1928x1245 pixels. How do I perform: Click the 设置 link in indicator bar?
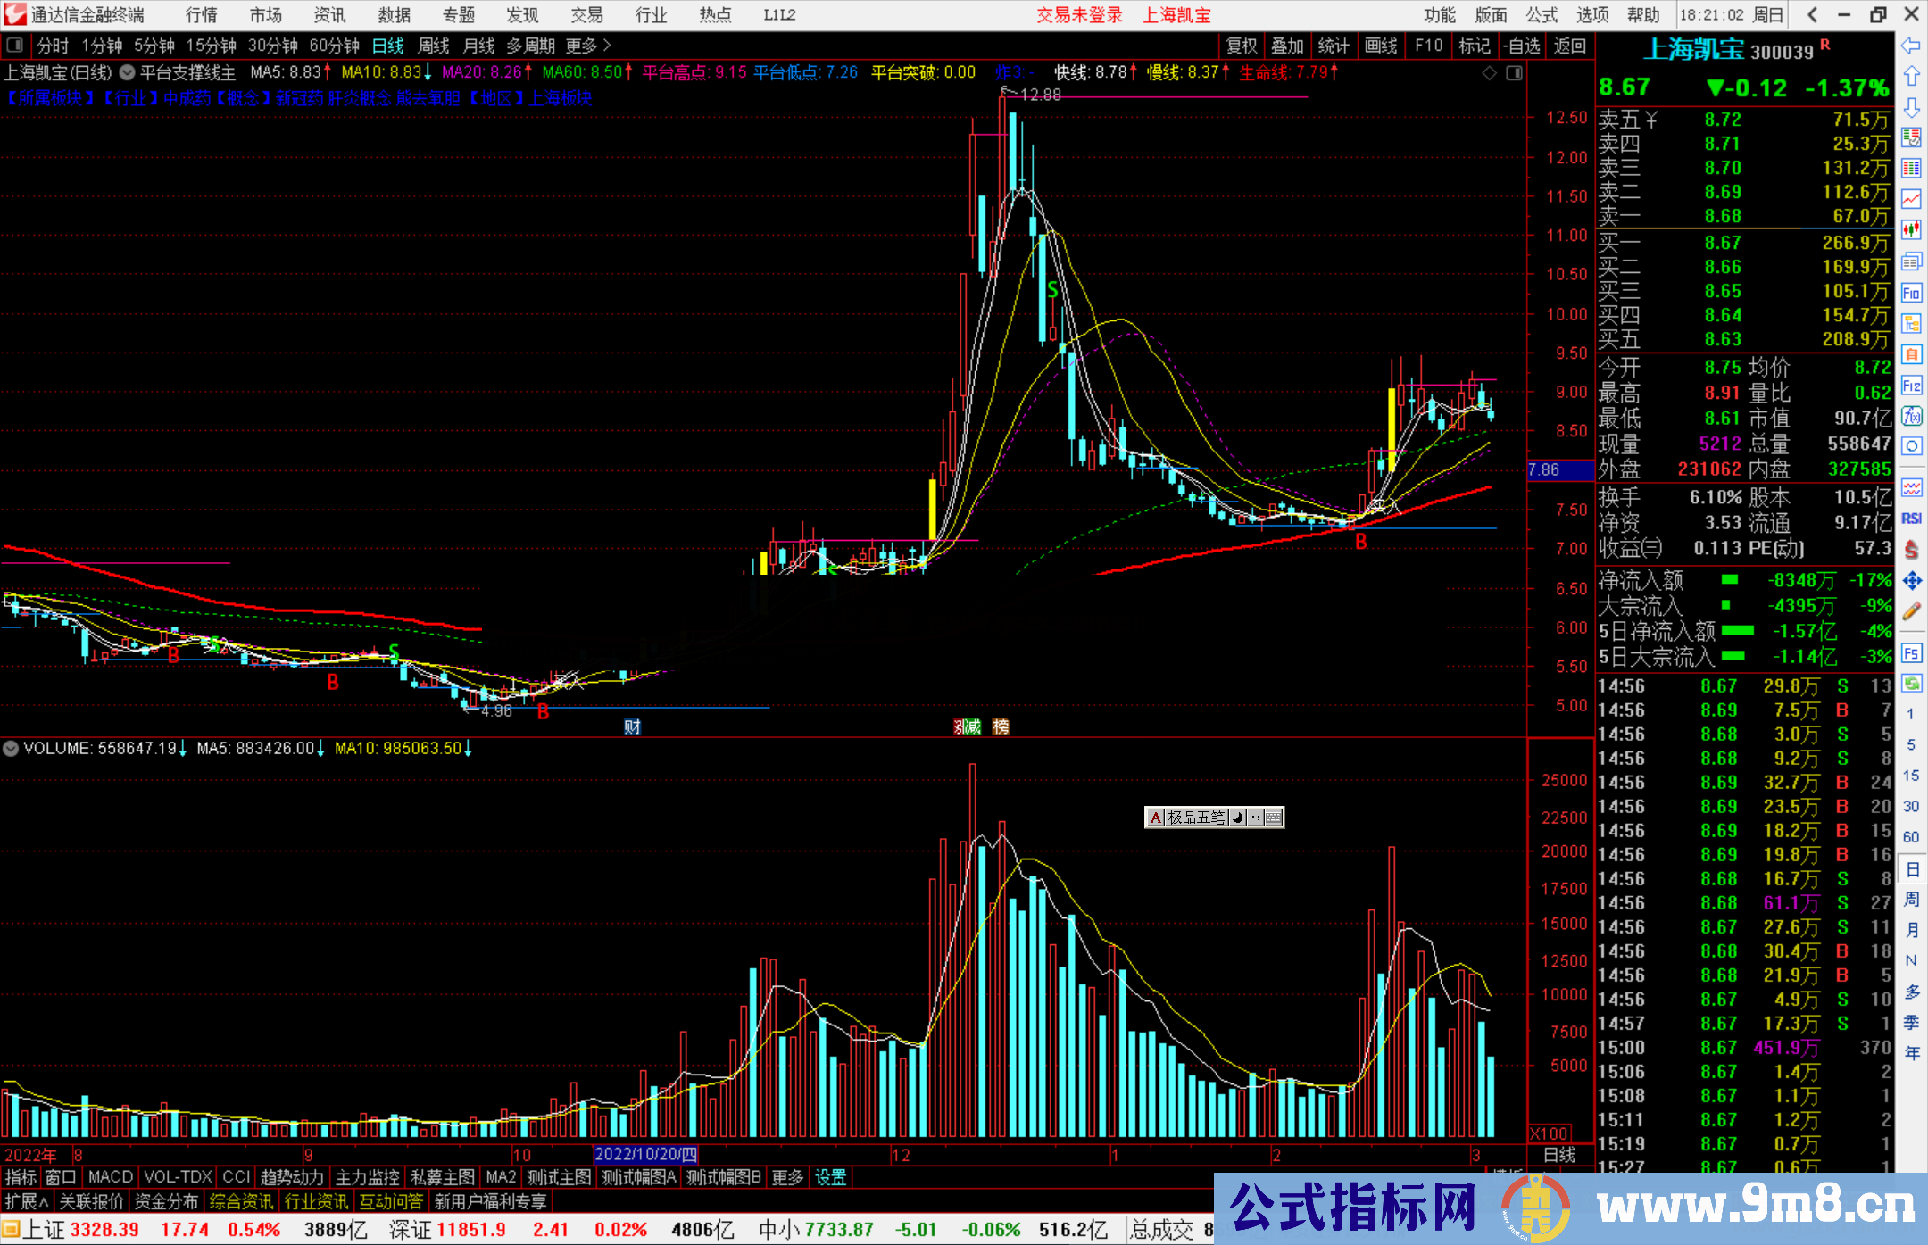830,1177
